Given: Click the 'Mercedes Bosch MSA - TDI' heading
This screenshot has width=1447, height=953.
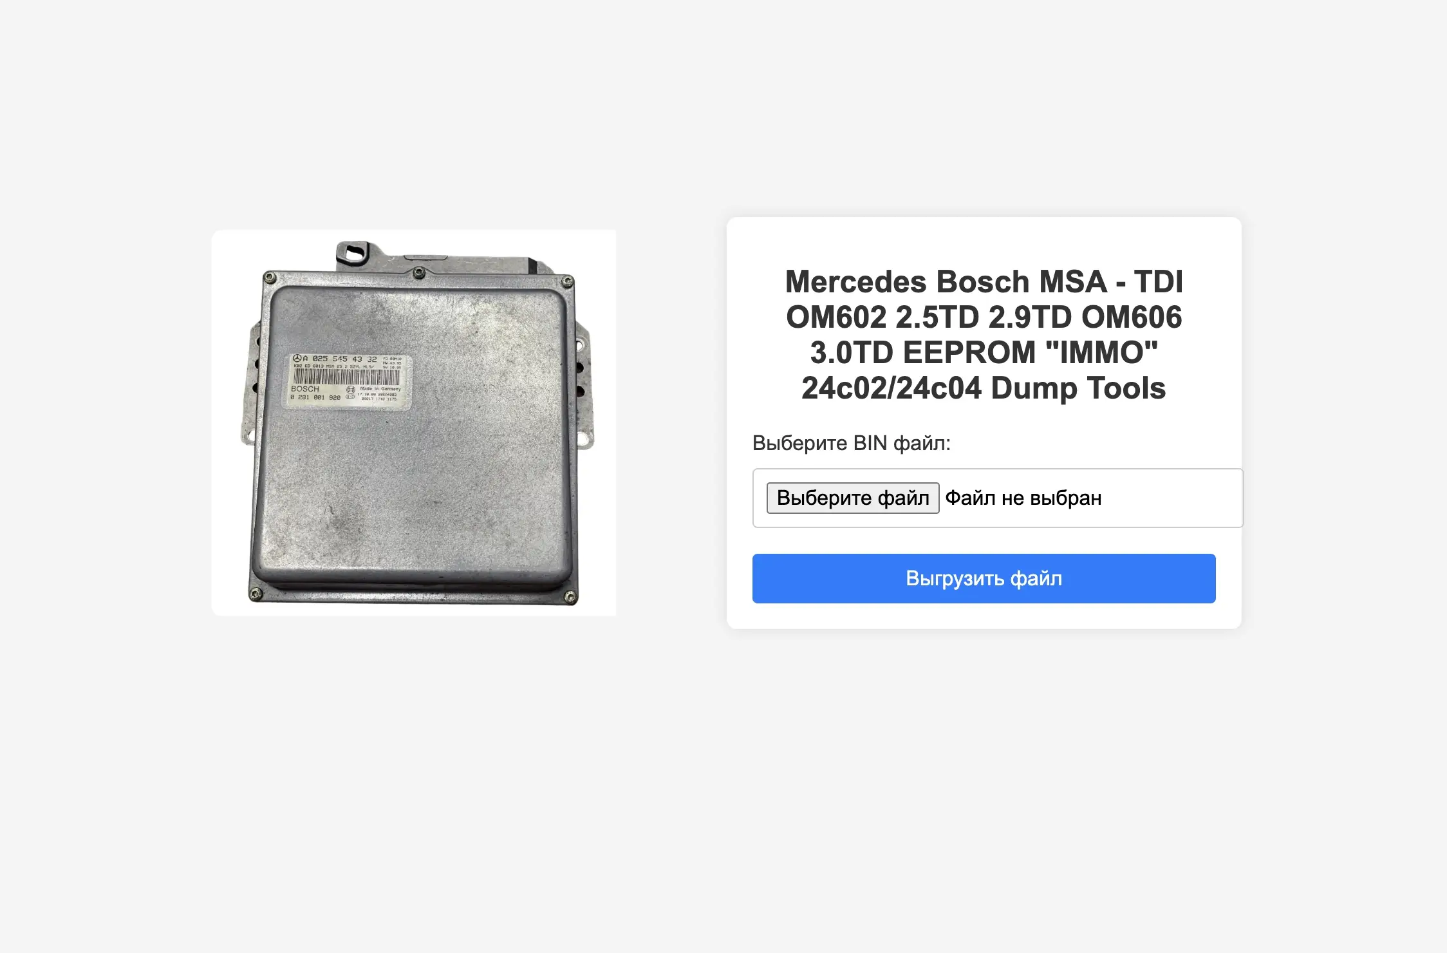Looking at the screenshot, I should coord(984,281).
